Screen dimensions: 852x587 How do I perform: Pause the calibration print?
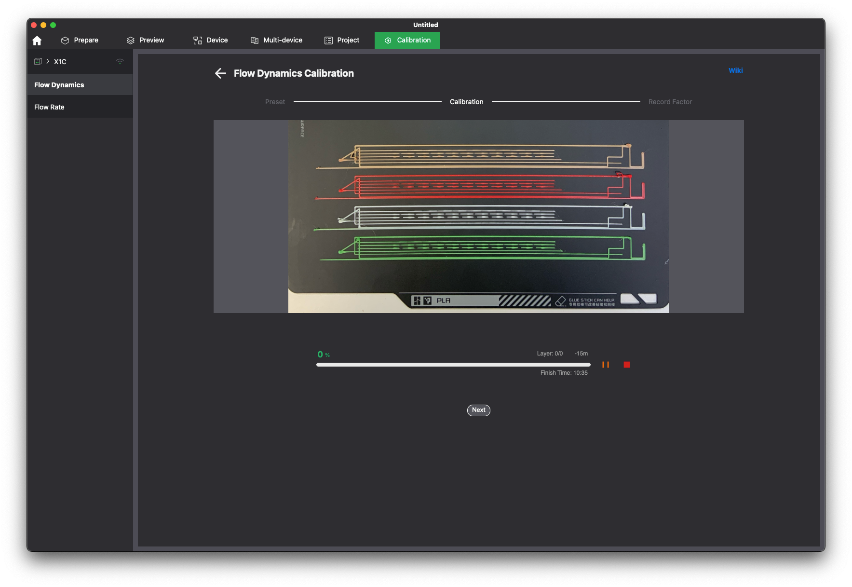[x=606, y=365]
